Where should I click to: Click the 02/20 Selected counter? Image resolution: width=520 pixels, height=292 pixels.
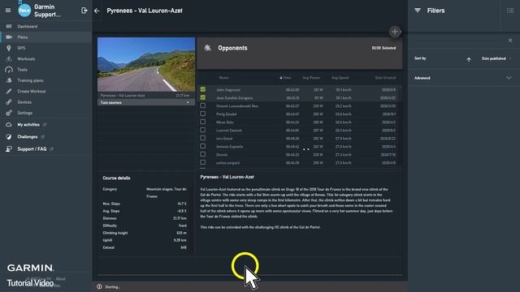click(383, 48)
